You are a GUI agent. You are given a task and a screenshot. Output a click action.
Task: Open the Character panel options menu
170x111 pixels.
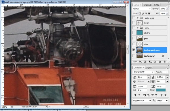pyautogui.click(x=168, y=68)
